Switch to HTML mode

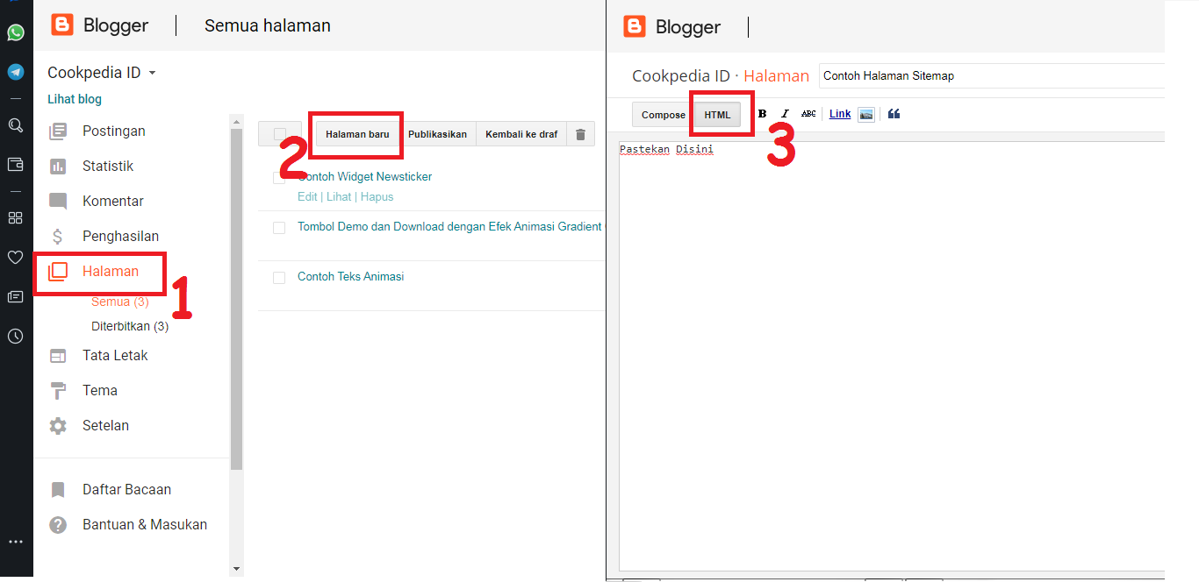pyautogui.click(x=717, y=115)
